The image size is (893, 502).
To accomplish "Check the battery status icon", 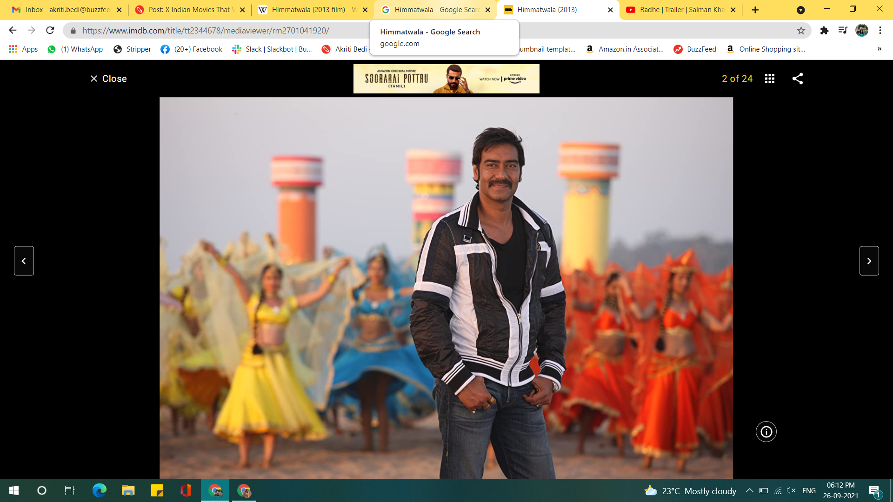I will tap(764, 491).
